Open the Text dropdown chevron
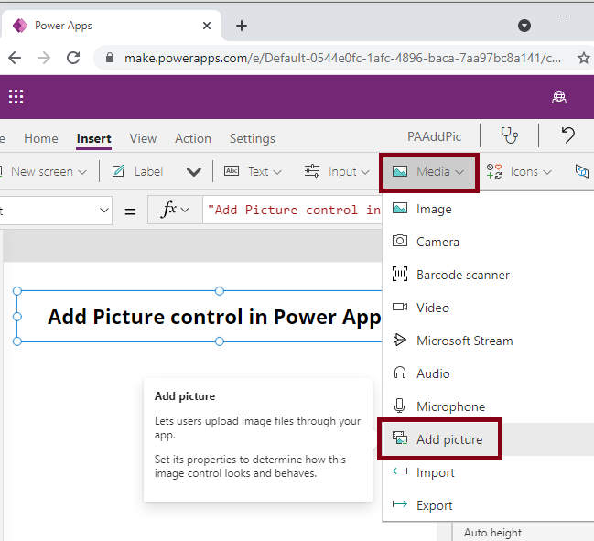The width and height of the screenshot is (594, 541). [277, 172]
